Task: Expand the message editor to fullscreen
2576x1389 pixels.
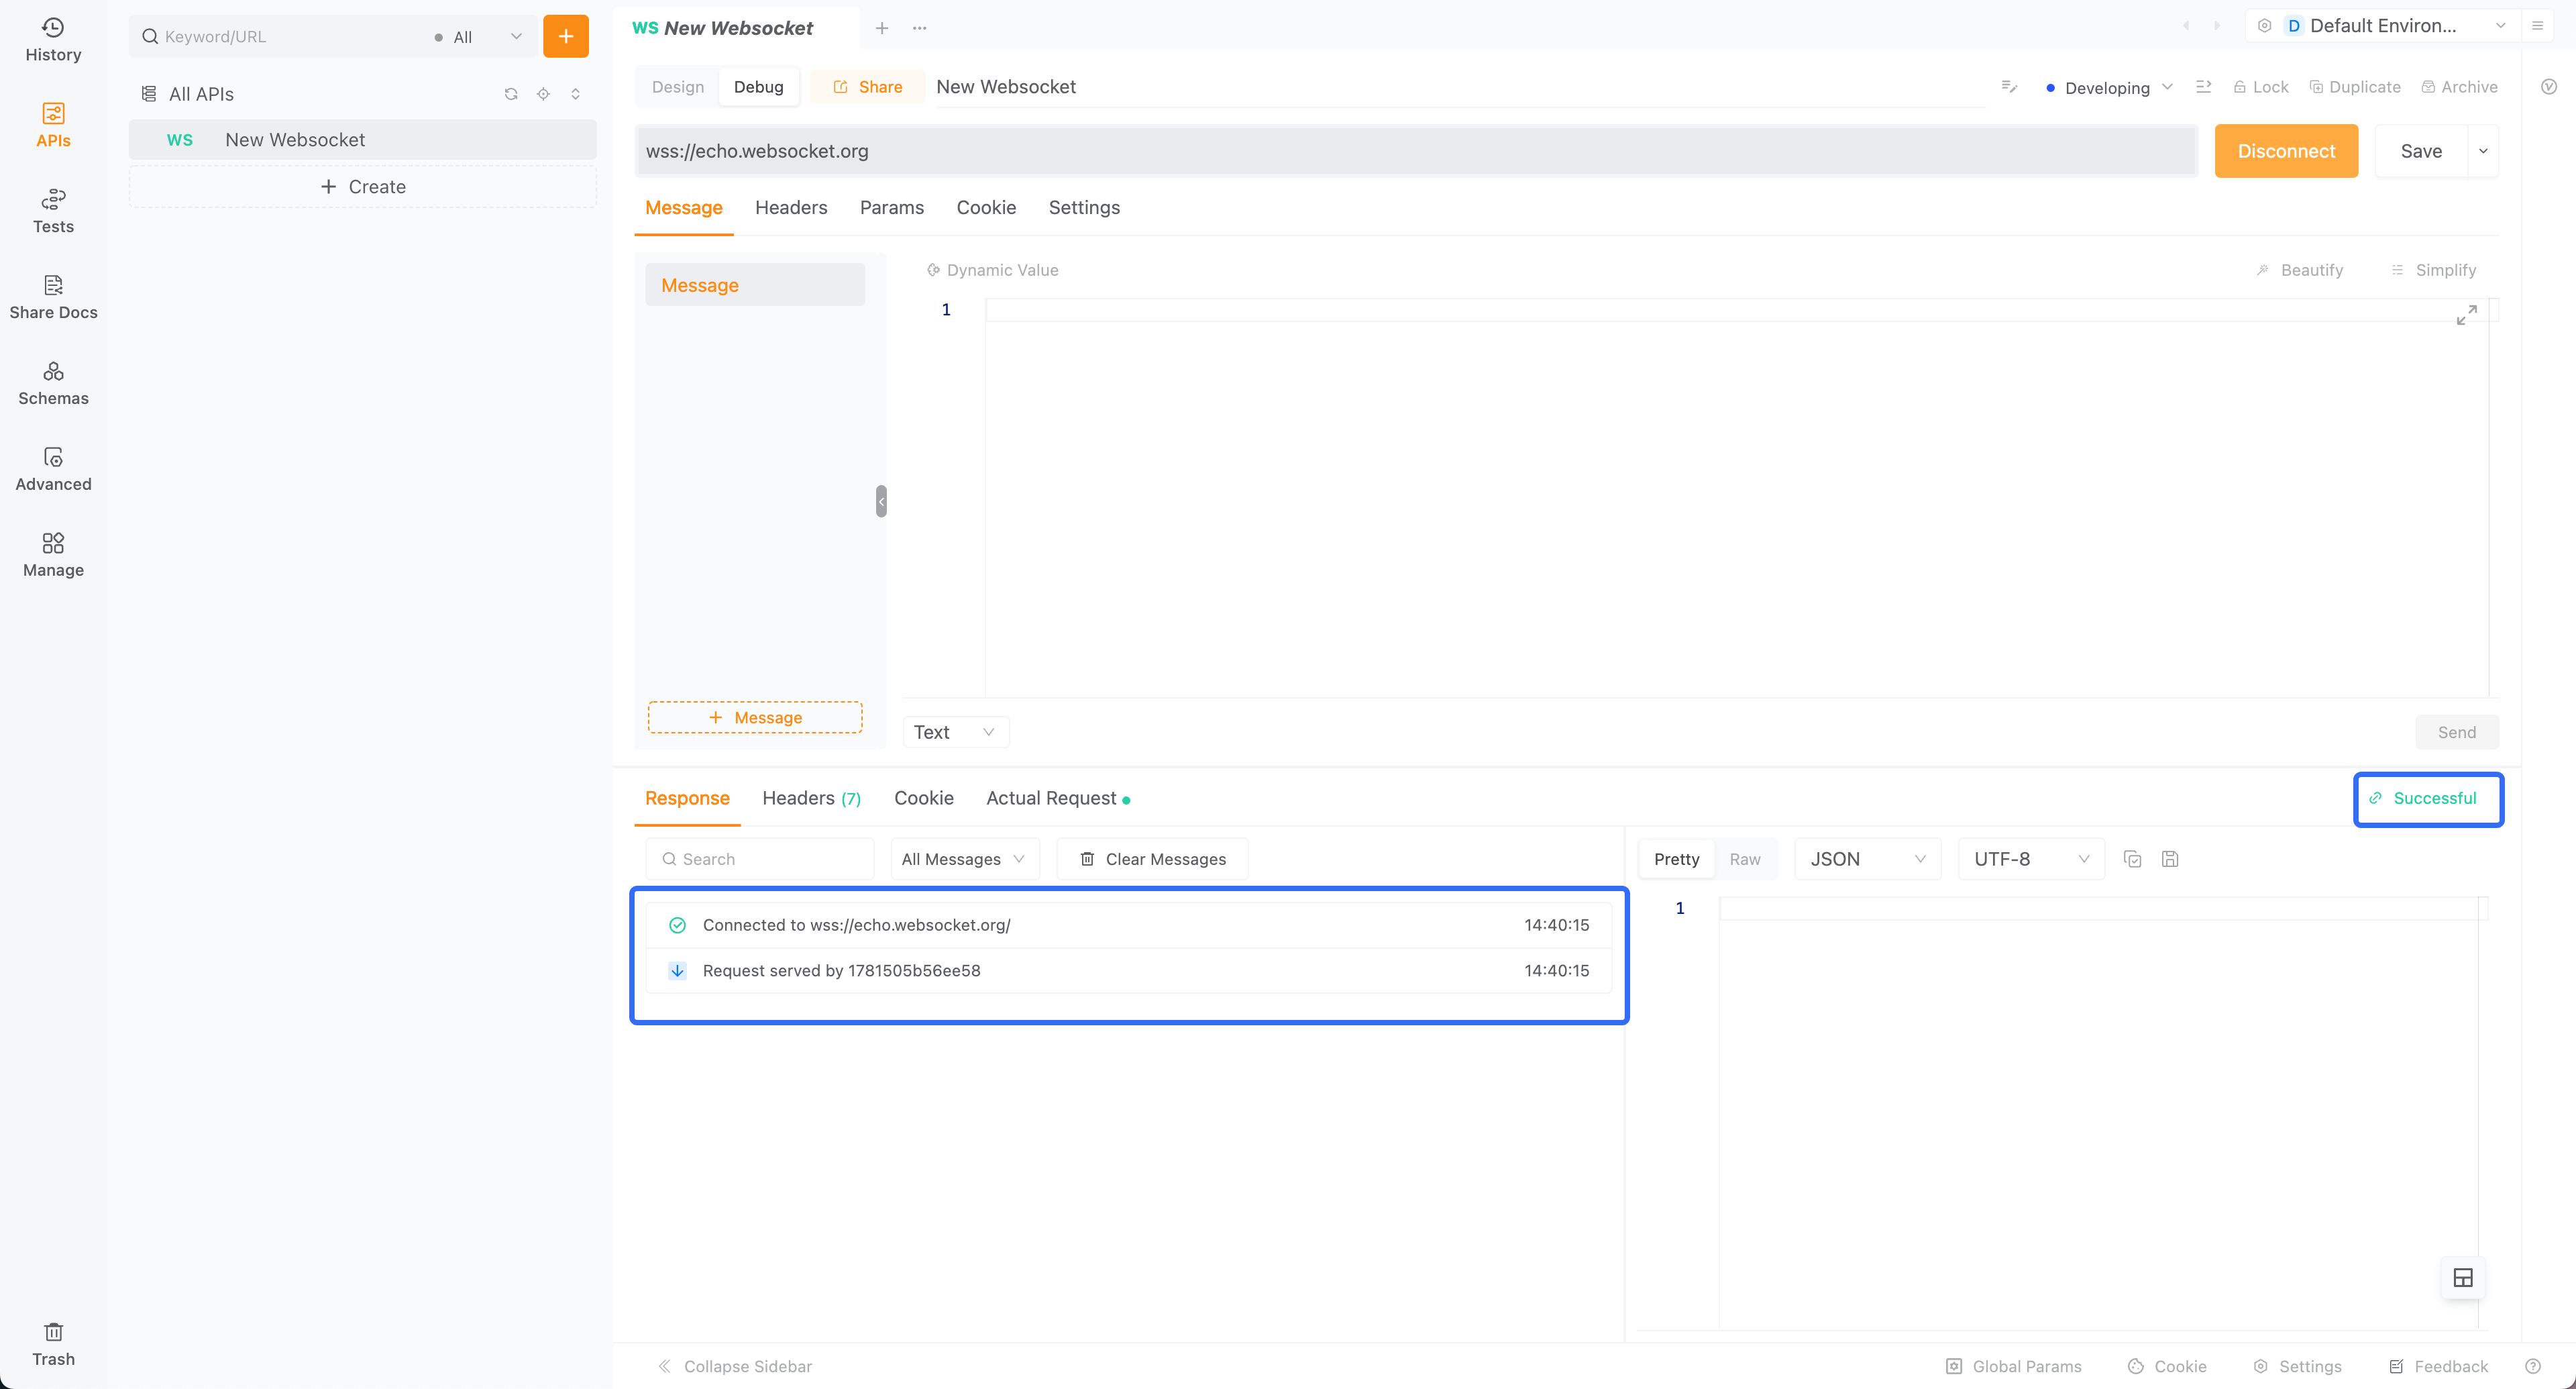Action: tap(2466, 316)
